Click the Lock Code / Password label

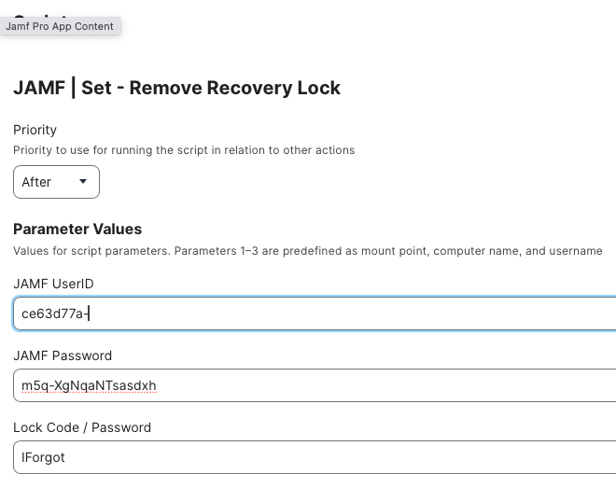point(82,427)
